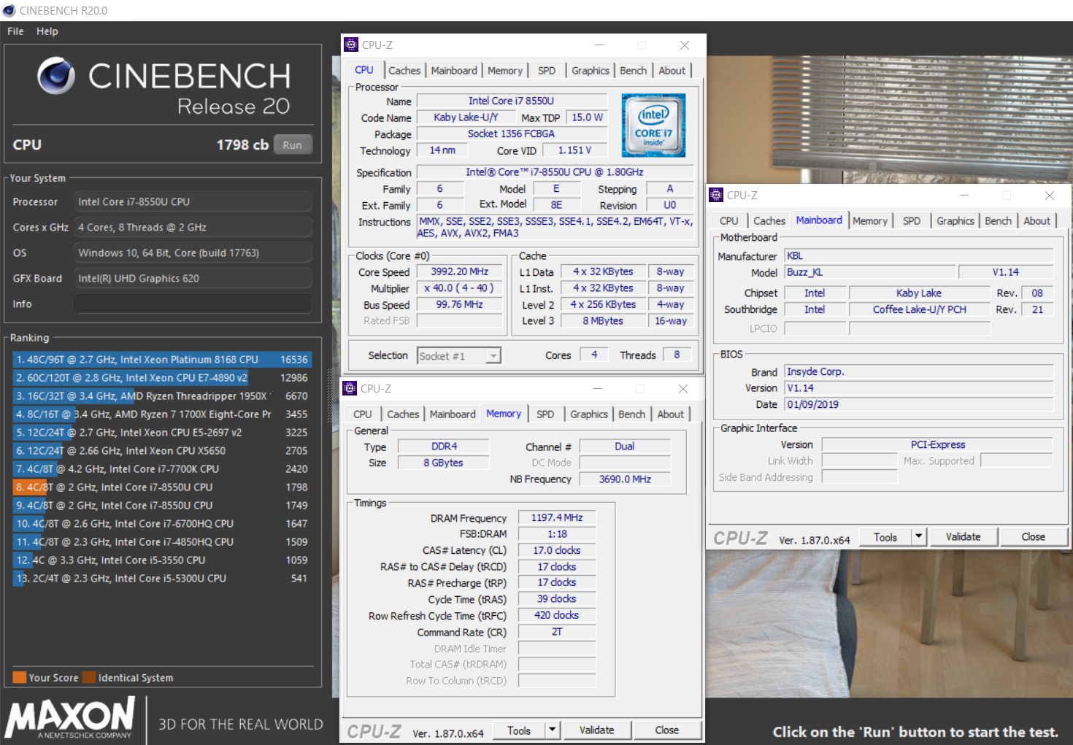The height and width of the screenshot is (745, 1073).
Task: Click the Info input field in Your System
Action: [x=193, y=304]
